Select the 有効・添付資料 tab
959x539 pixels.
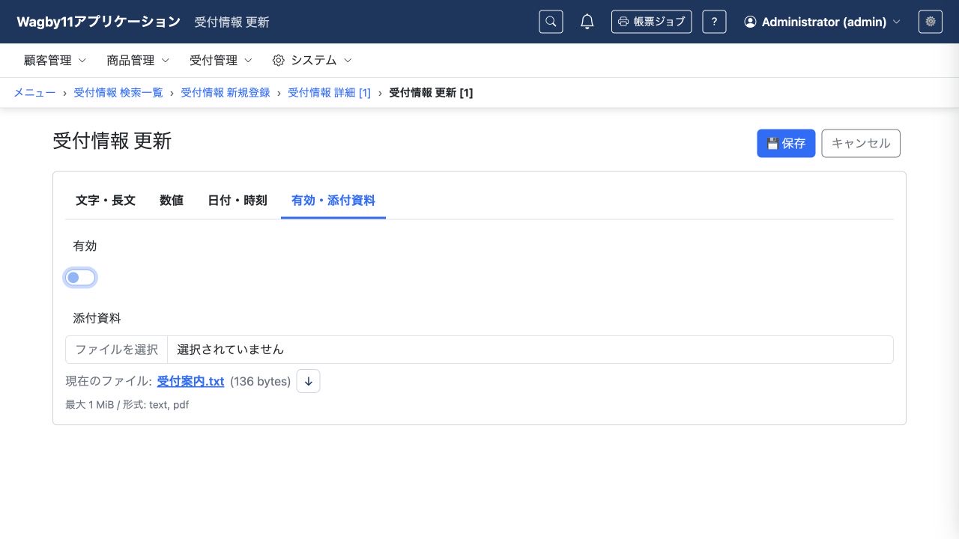click(333, 201)
